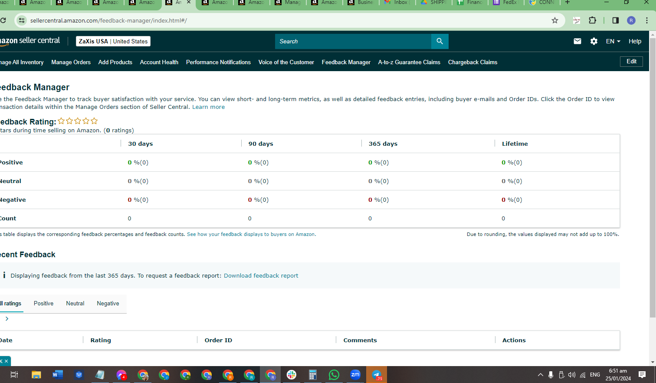This screenshot has width=656, height=383.
Task: Open Slack from the taskbar
Action: pos(292,375)
